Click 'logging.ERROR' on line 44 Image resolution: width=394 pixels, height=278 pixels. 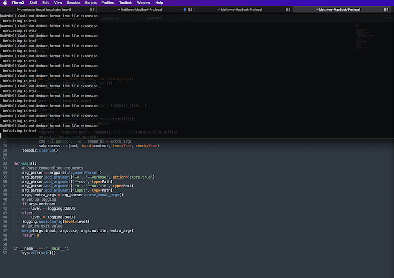[61, 217]
